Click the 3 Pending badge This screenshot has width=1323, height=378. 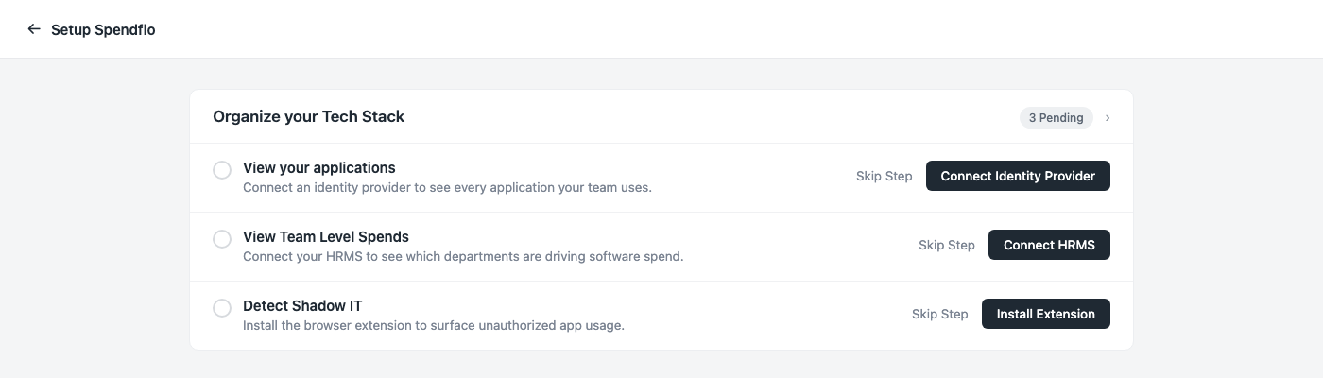(x=1056, y=118)
